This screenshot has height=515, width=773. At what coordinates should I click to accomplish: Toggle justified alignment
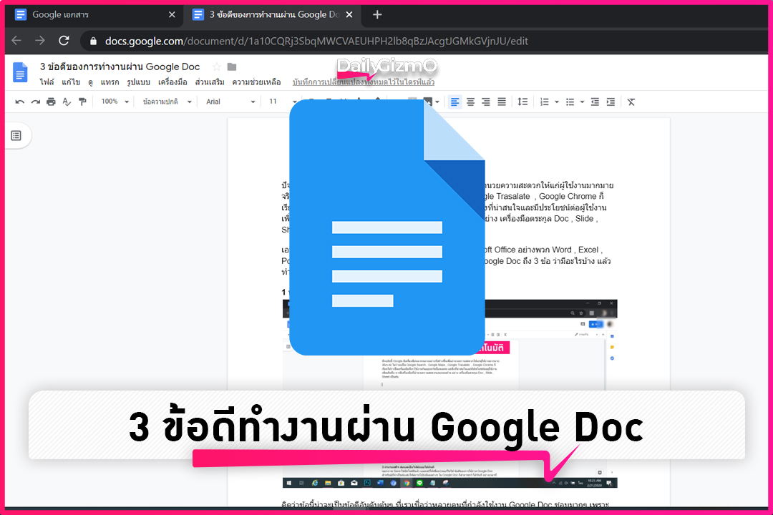501,102
